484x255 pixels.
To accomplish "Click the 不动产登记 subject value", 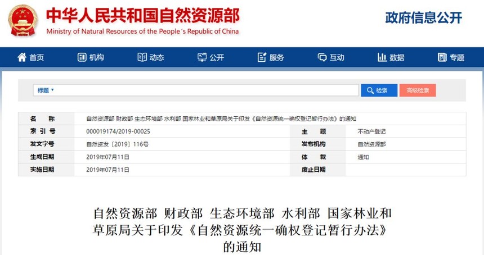I will [371, 131].
